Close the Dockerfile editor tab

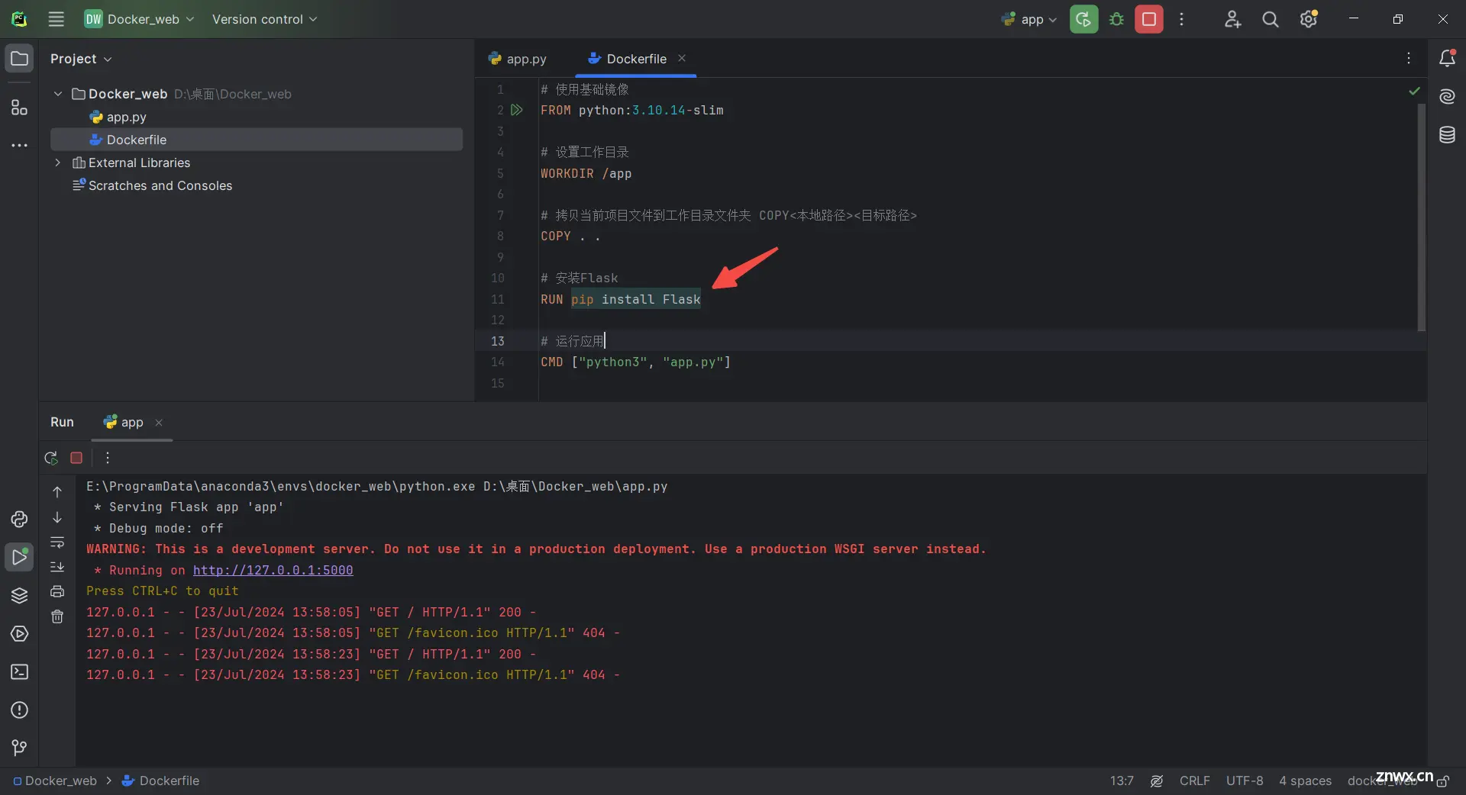[682, 58]
